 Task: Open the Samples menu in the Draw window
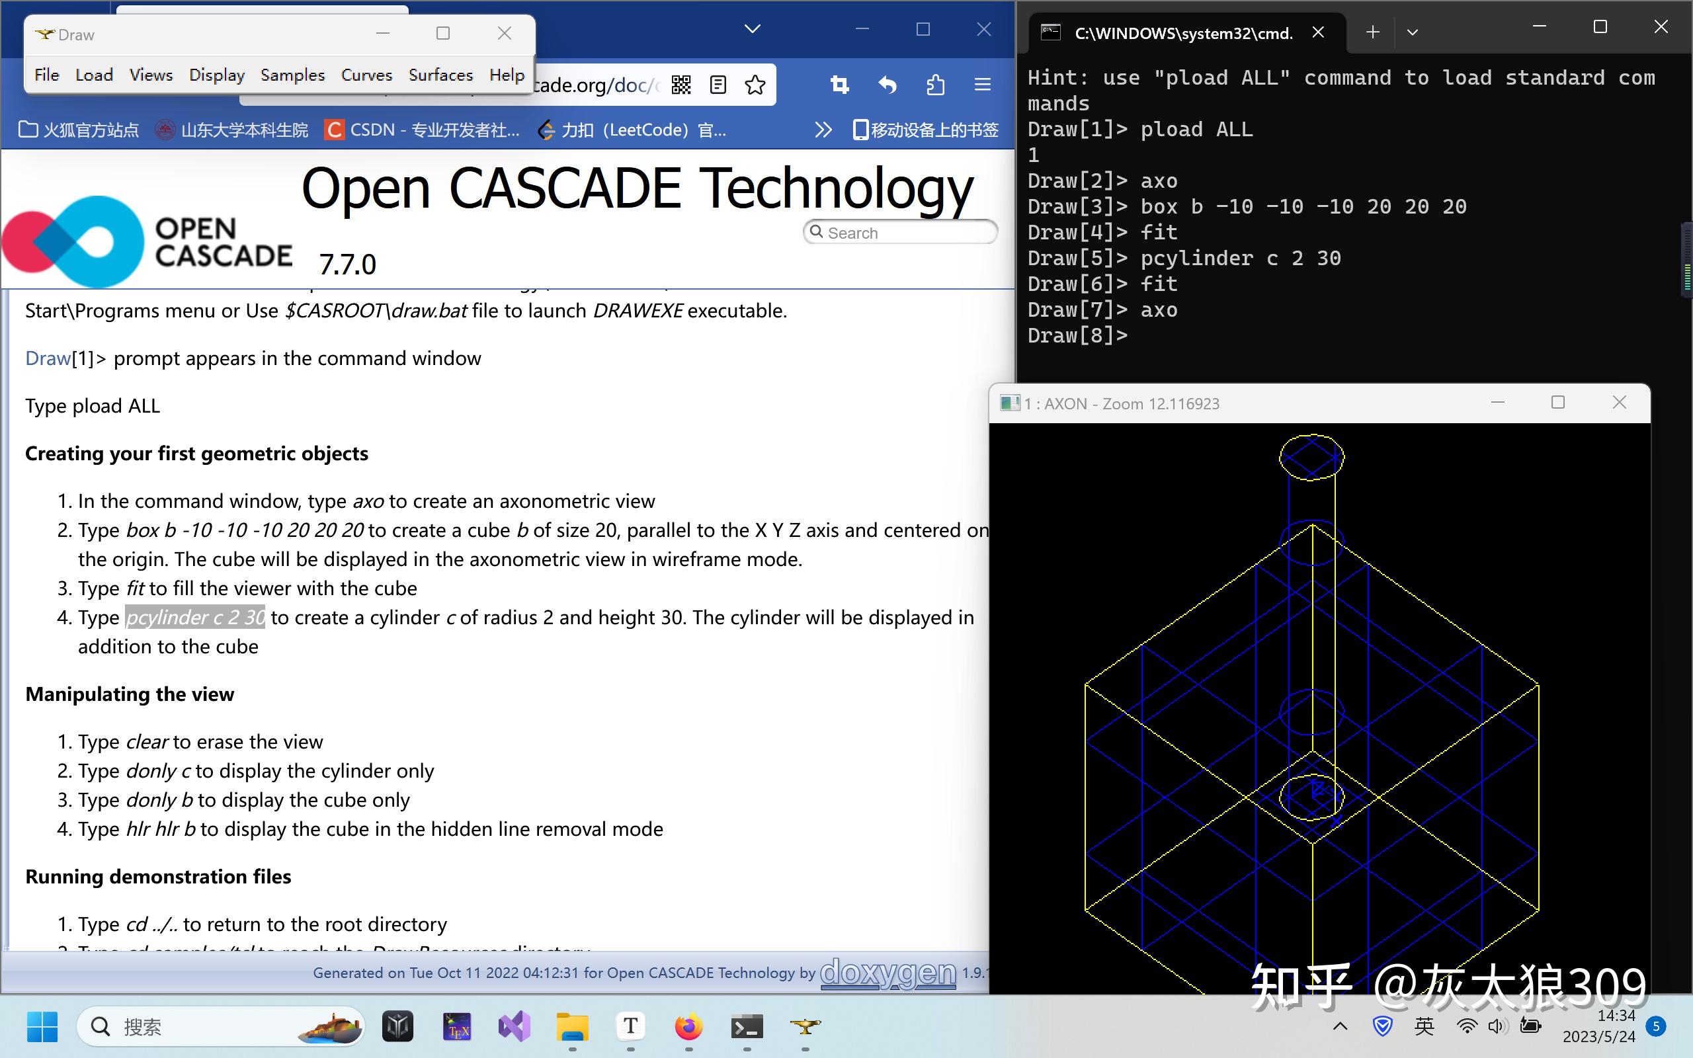(292, 74)
